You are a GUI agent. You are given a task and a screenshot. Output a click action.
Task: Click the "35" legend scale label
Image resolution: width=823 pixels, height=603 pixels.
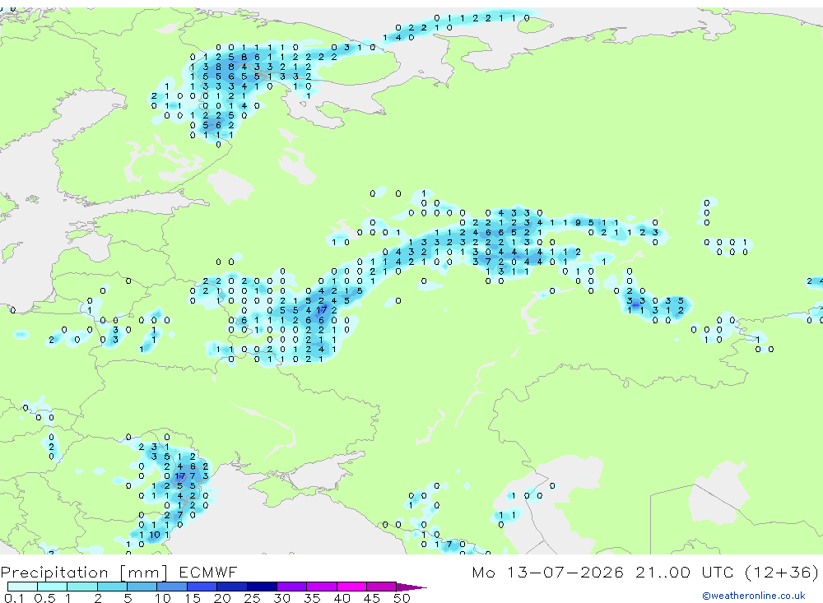point(312,598)
